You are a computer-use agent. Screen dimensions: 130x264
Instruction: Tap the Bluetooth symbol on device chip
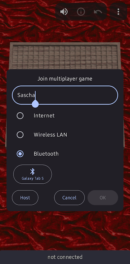click(x=32, y=171)
